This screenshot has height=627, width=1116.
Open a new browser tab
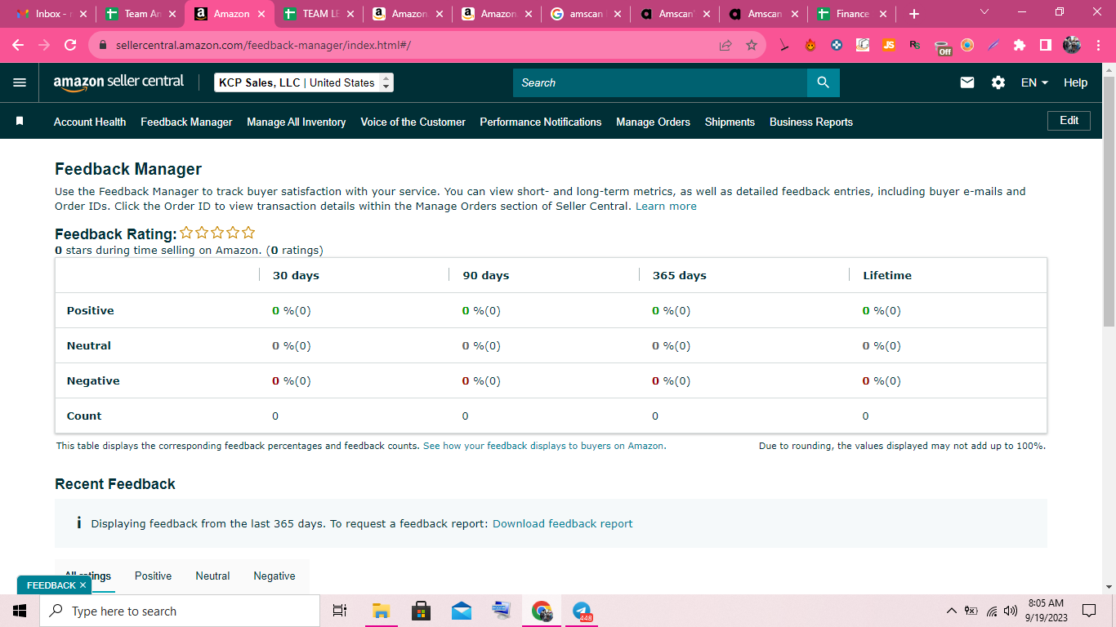[914, 14]
